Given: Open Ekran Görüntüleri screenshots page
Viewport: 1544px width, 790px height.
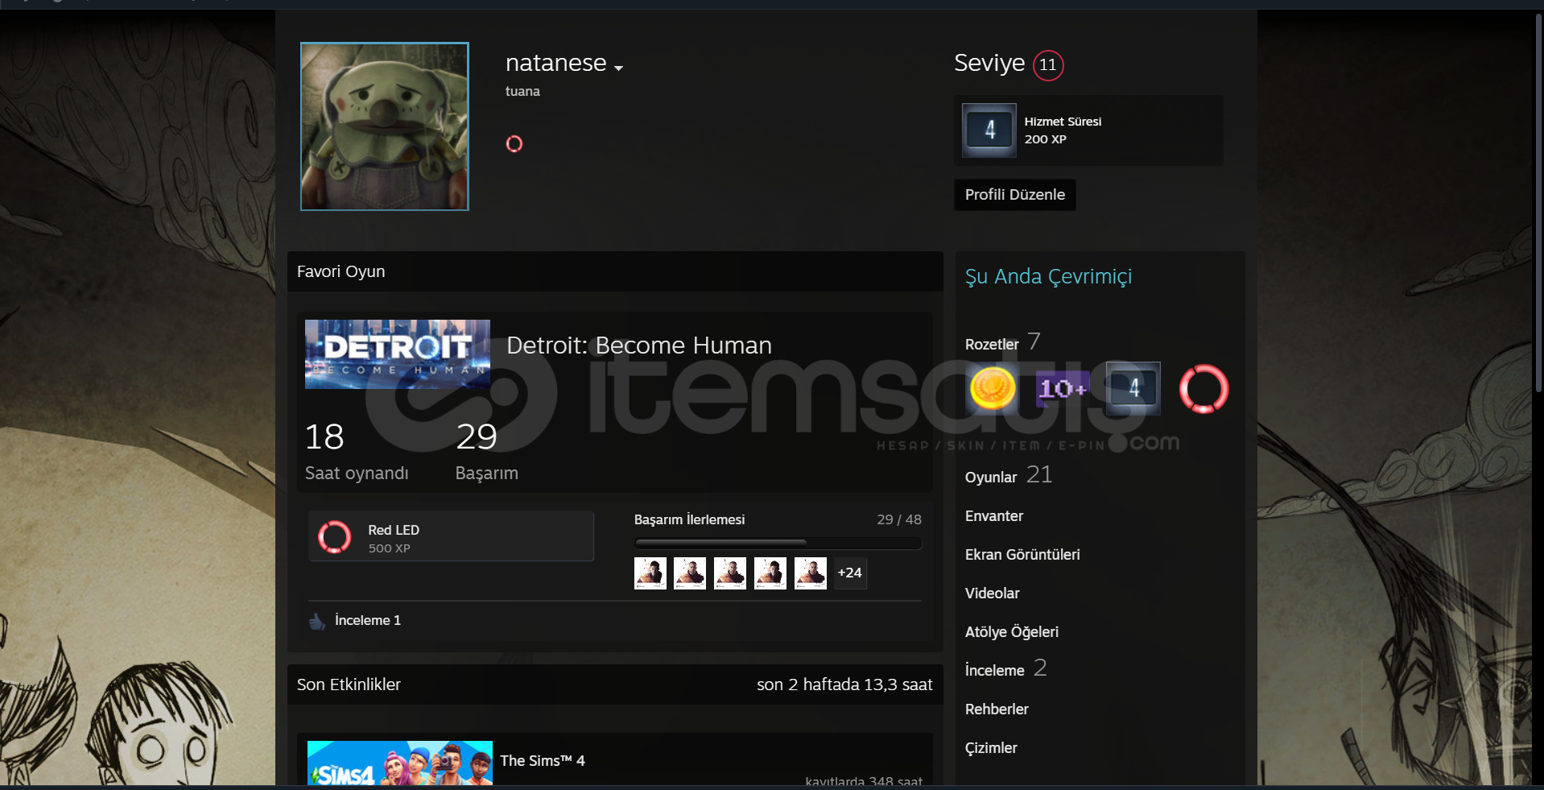Looking at the screenshot, I should tap(1022, 555).
